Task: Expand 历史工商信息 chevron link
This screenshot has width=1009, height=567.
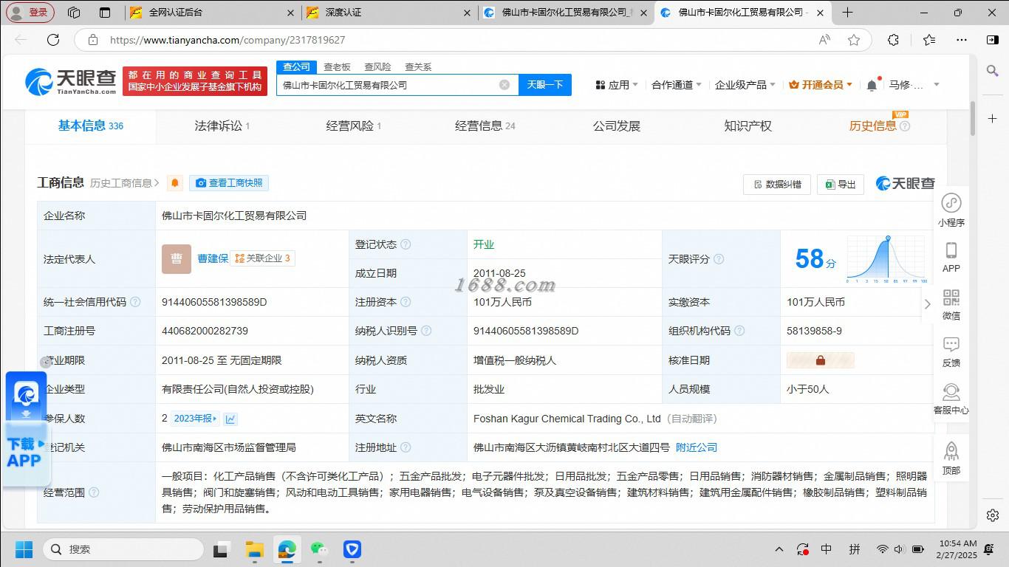Action: 125,183
